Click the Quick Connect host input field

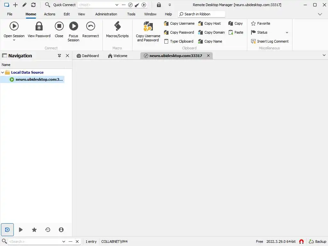96,5
